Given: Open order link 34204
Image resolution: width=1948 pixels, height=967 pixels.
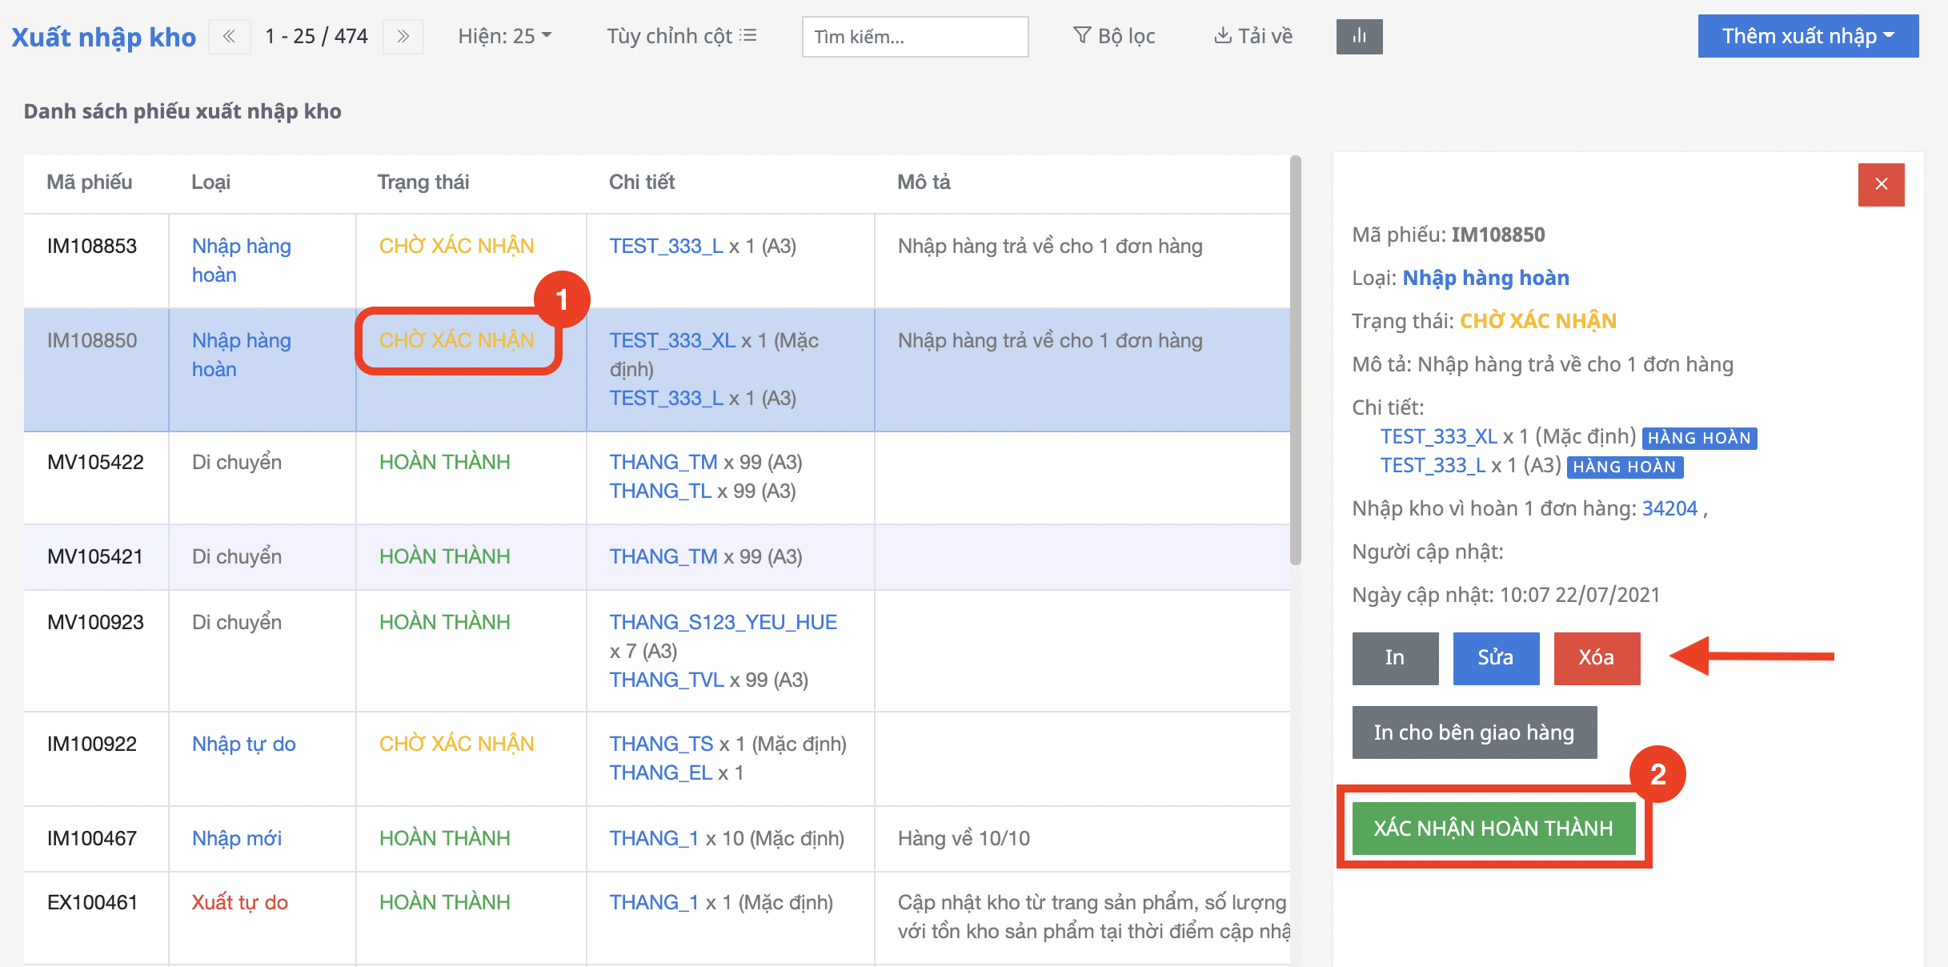Looking at the screenshot, I should (1669, 508).
